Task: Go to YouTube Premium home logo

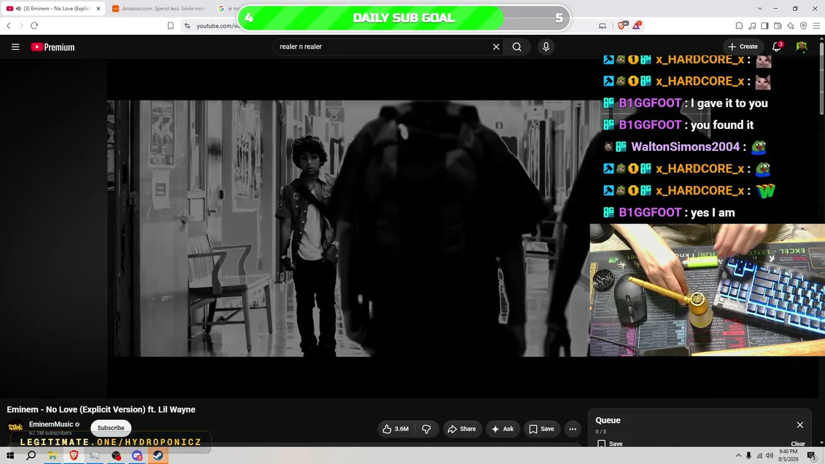Action: (53, 47)
